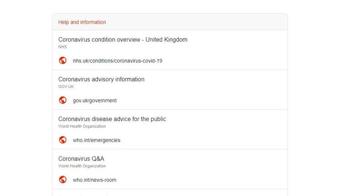This screenshot has width=349, height=196.
Task: Select the partially visible result at bottom
Action: pos(170,193)
